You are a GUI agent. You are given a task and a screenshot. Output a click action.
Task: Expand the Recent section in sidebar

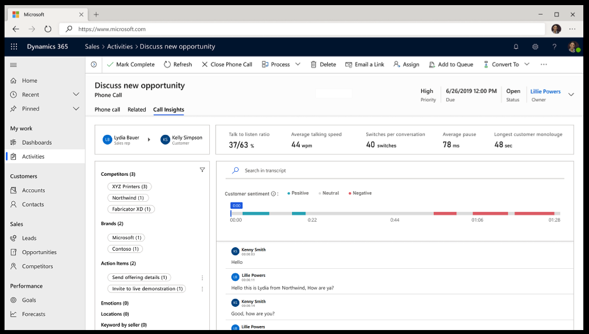click(x=76, y=95)
